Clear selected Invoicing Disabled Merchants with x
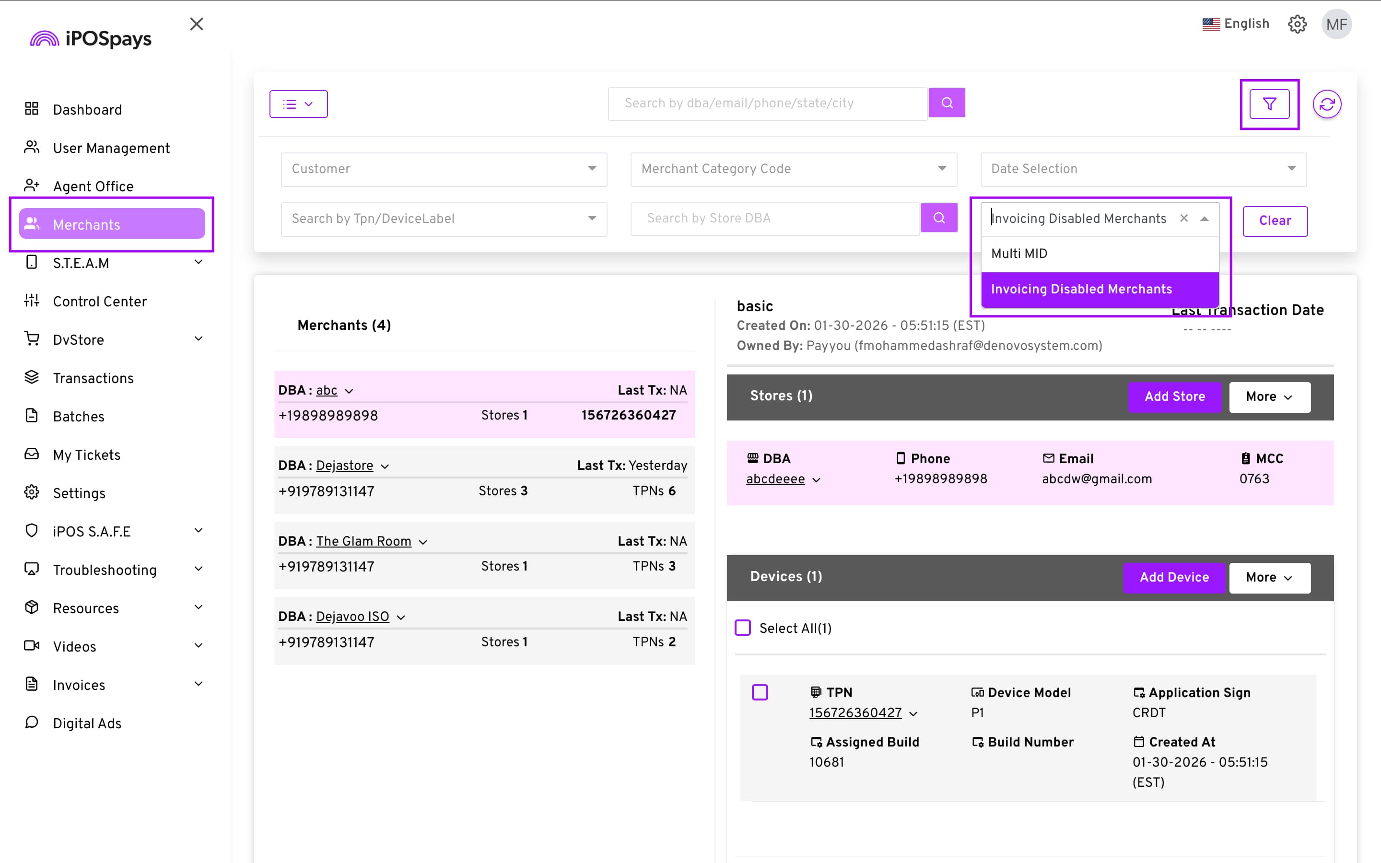 click(x=1184, y=218)
